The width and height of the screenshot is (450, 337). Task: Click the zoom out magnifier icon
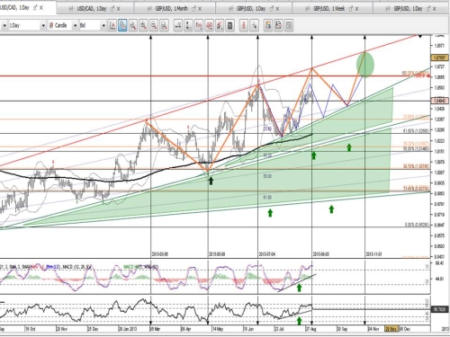coord(154,26)
